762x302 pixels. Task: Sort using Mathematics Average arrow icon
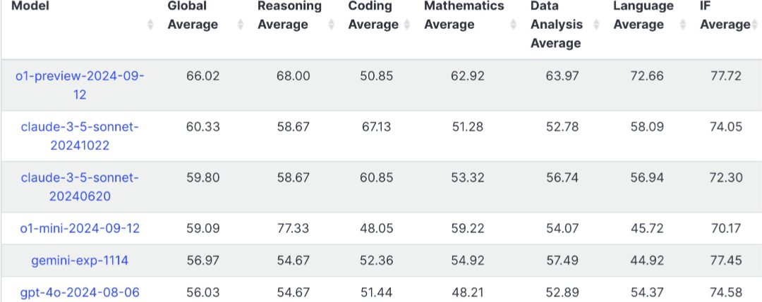pyautogui.click(x=514, y=24)
